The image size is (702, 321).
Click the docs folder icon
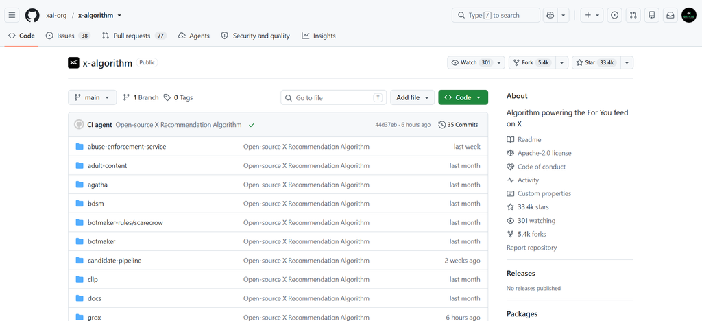pyautogui.click(x=80, y=298)
